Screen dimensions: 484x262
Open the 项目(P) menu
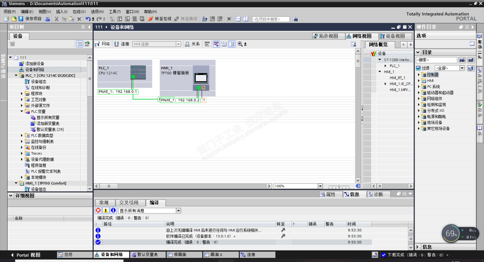click(10, 12)
